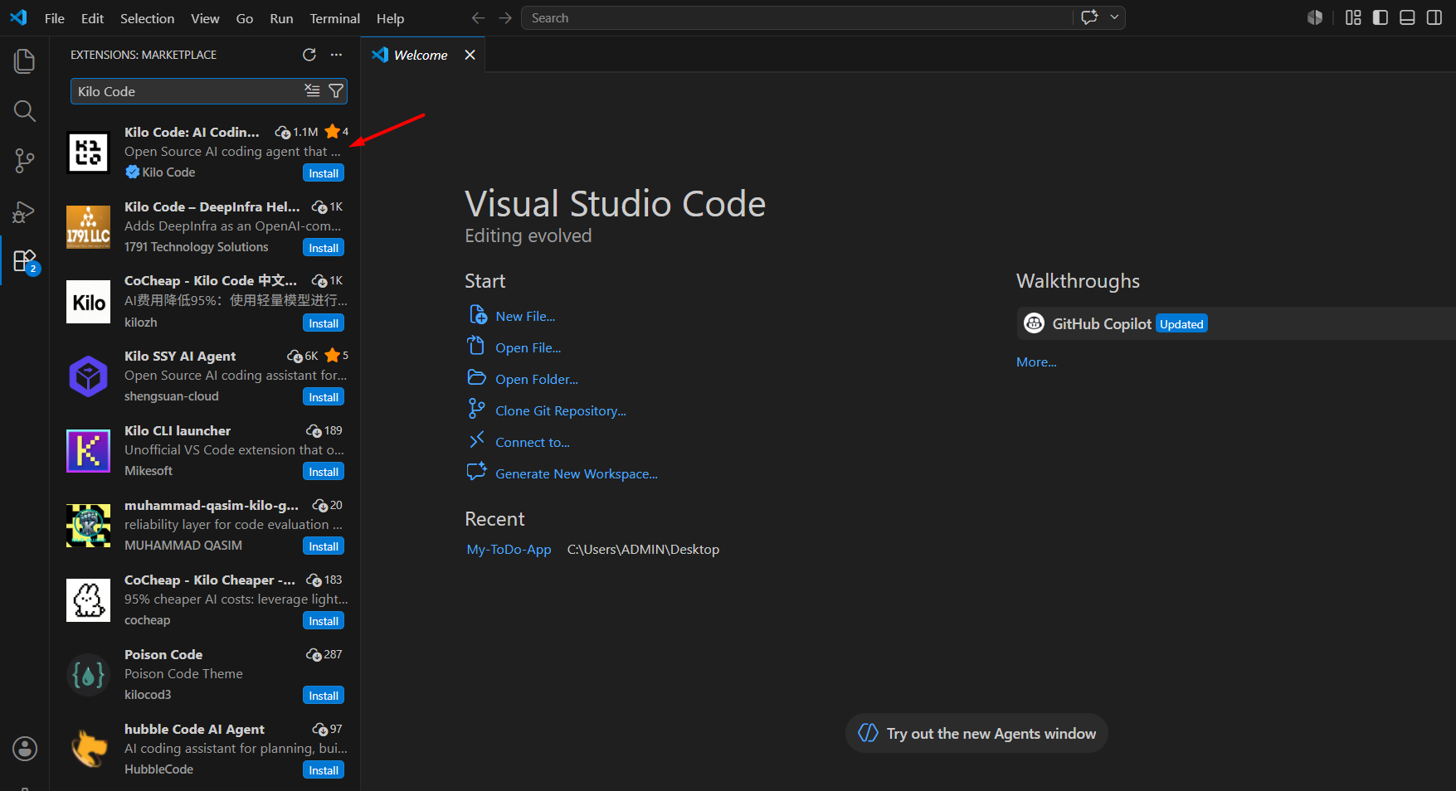The height and width of the screenshot is (791, 1456).
Task: Click the 1791 Technology Solutions publisher text
Action: (x=197, y=246)
